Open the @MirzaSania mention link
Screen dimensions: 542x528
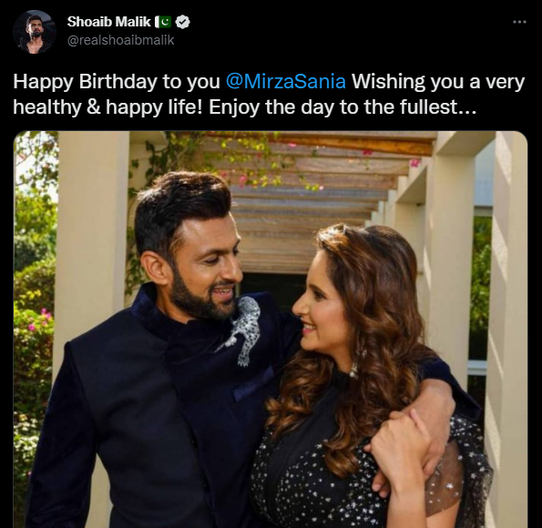[285, 82]
